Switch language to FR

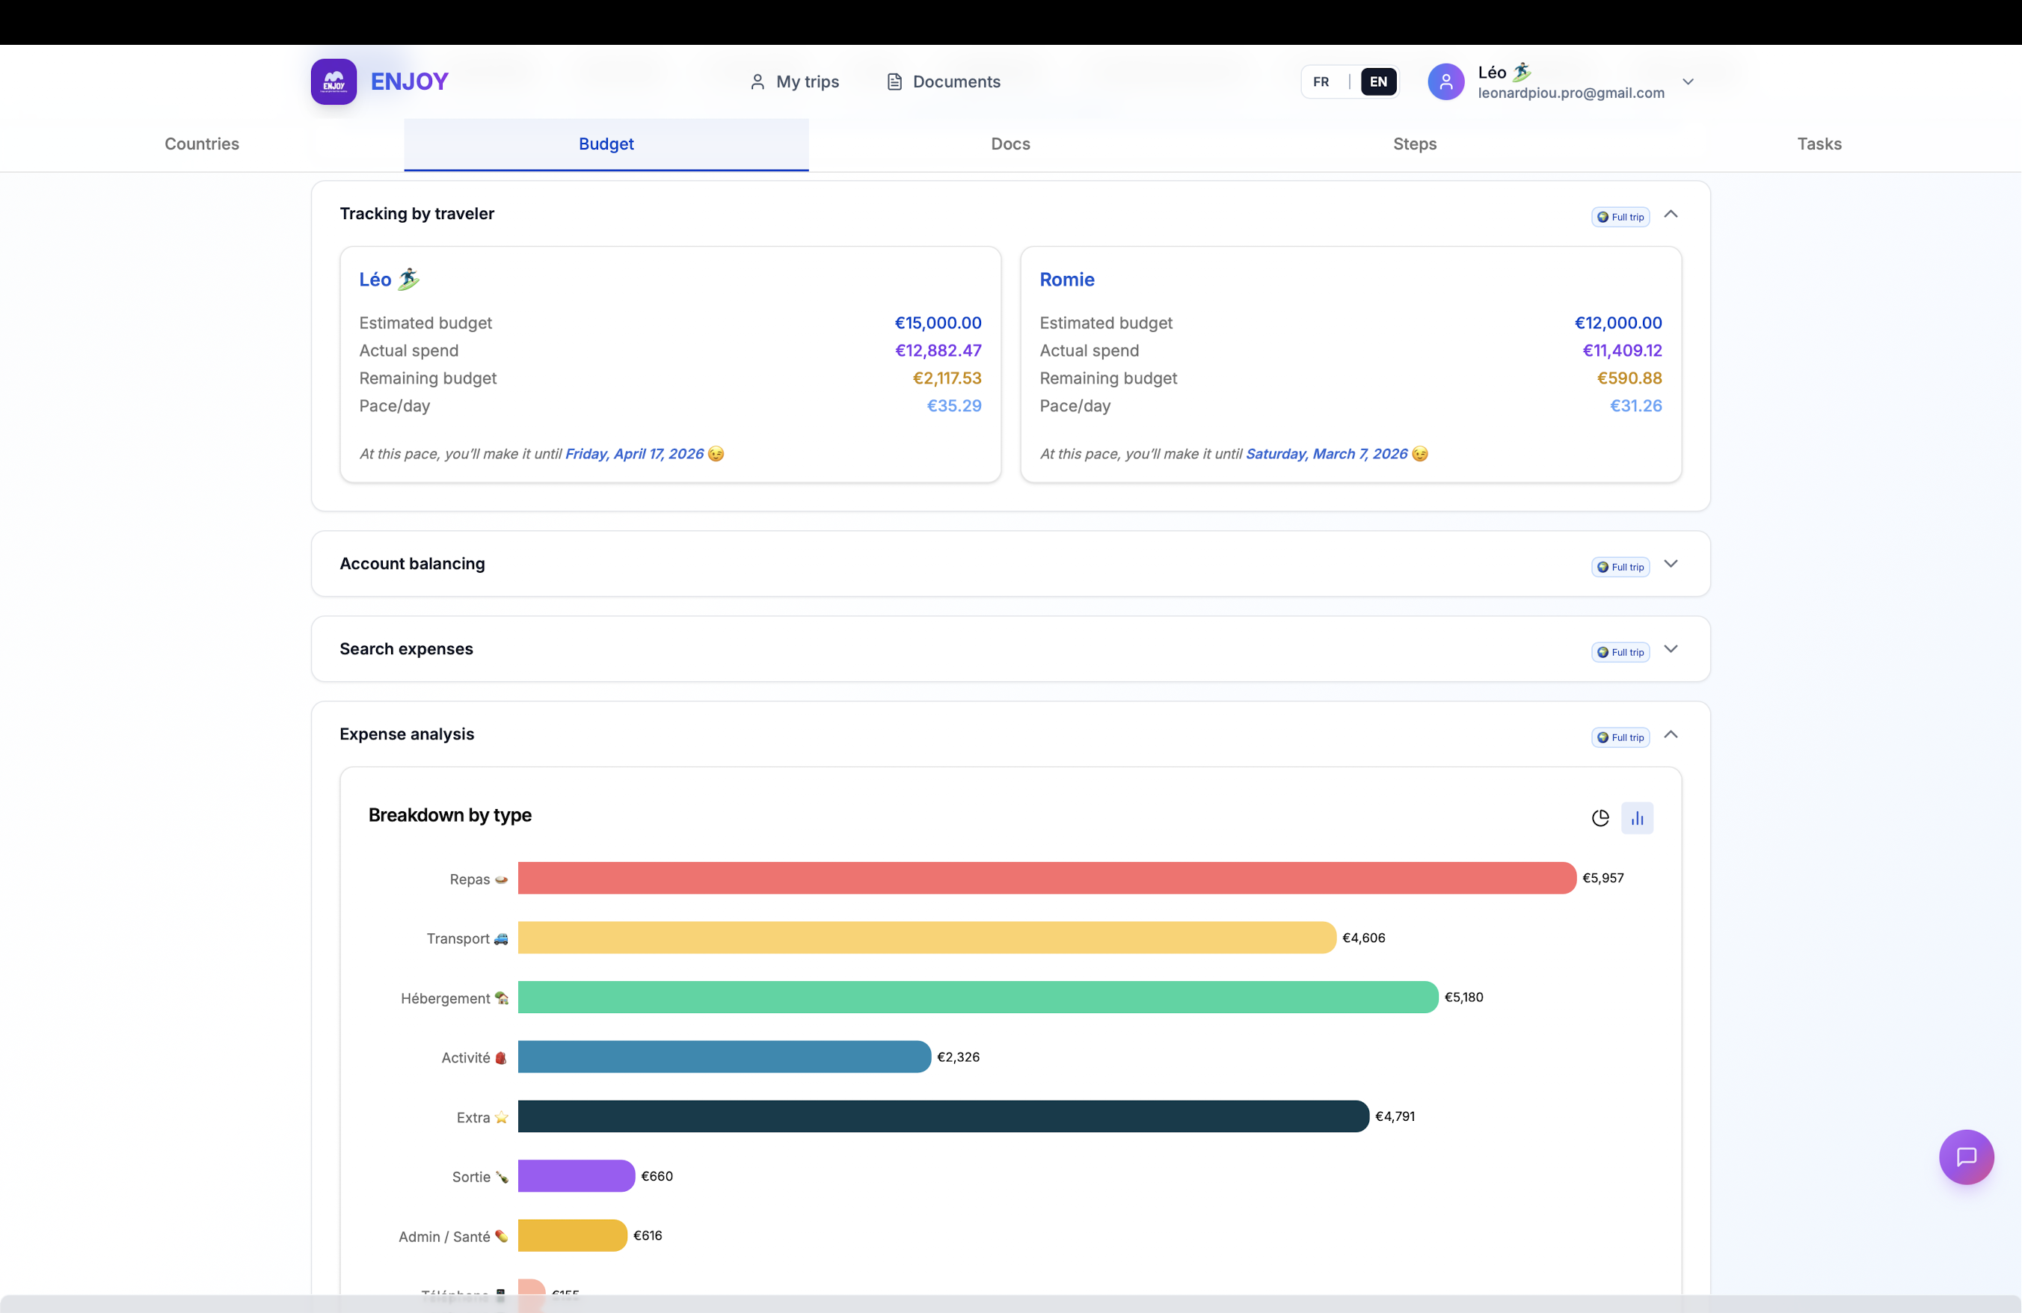click(1321, 82)
